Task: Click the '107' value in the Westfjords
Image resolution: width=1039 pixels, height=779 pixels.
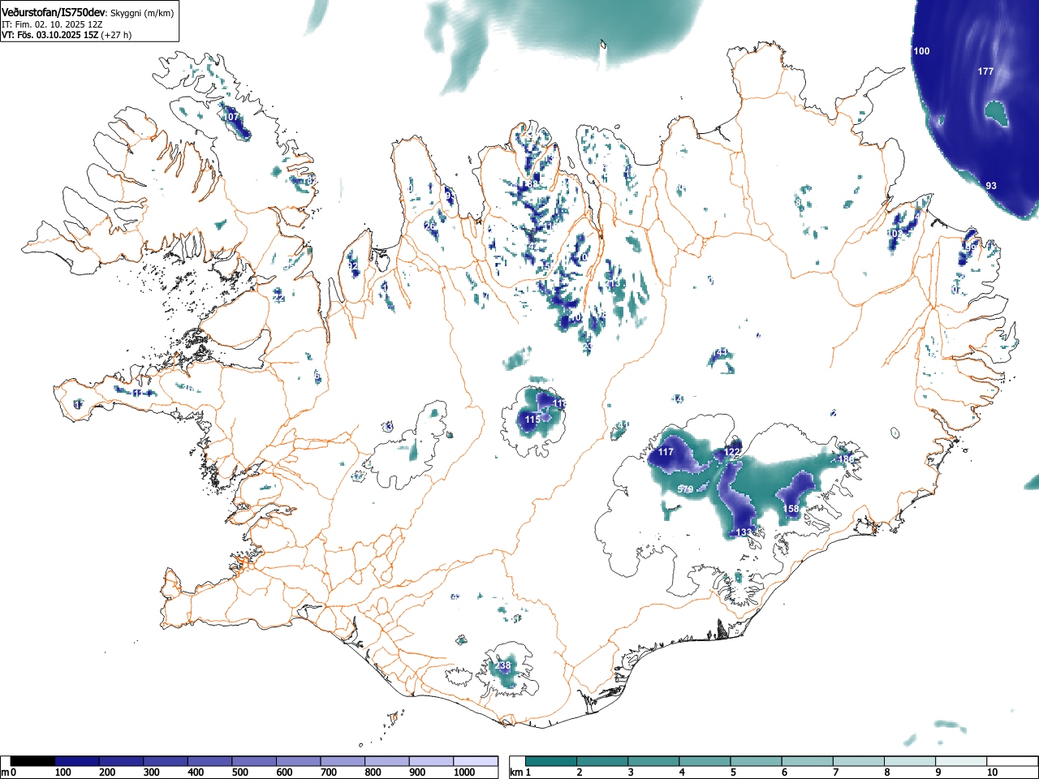Action: tap(232, 117)
